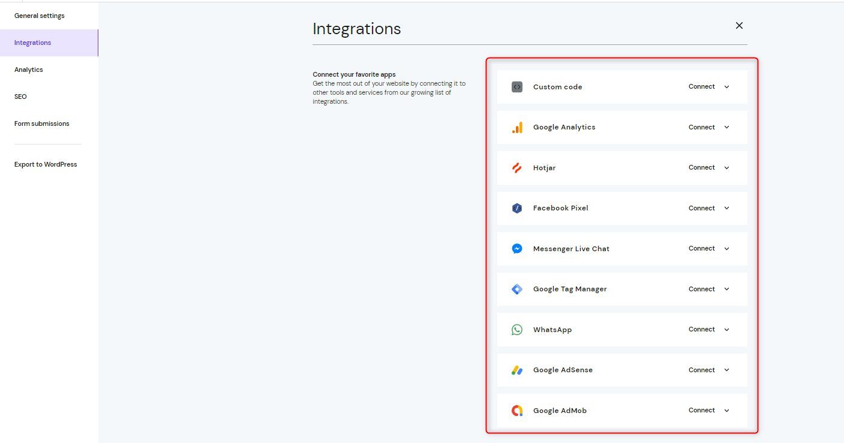Expand the WhatsApp chevron

coord(726,330)
